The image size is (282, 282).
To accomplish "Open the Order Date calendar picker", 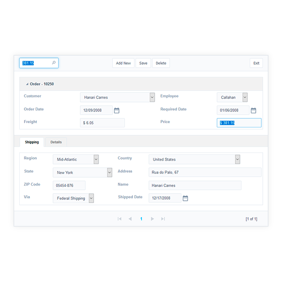I will [117, 110].
